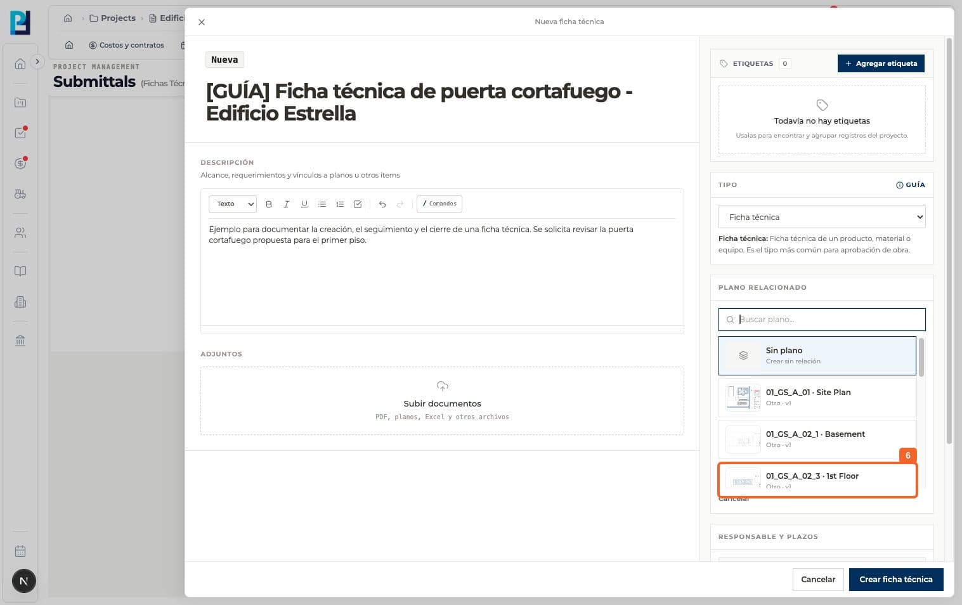Click the Subir documentos upload area
This screenshot has width=962, height=605.
pyautogui.click(x=442, y=401)
